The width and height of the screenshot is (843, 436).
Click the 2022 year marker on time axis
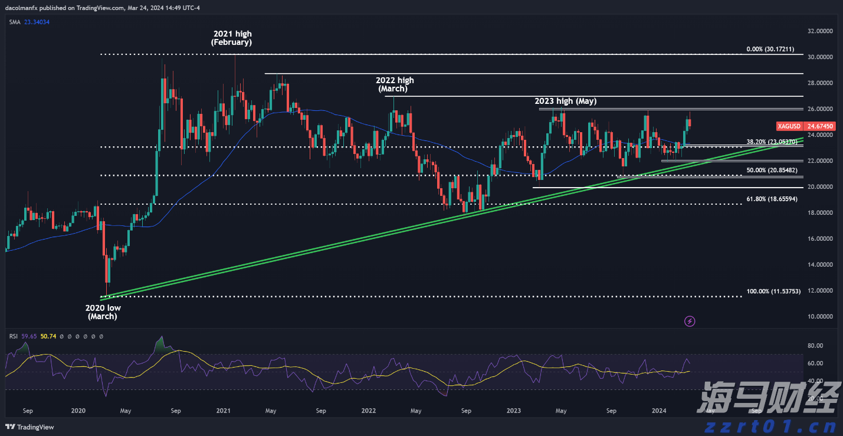[x=369, y=410]
